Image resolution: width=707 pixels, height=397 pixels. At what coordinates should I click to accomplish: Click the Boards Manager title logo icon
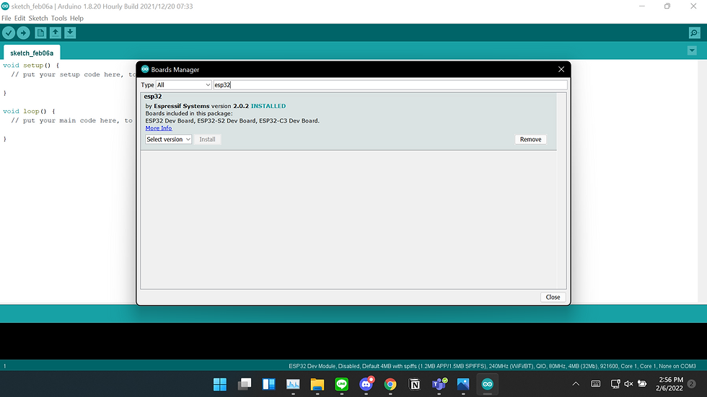click(x=145, y=69)
